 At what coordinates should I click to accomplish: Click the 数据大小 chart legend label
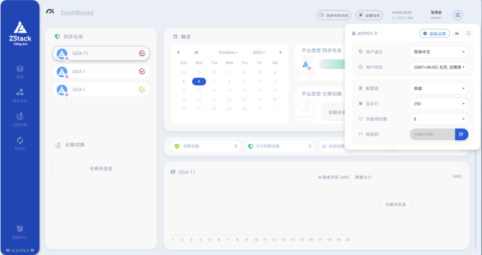pos(363,177)
